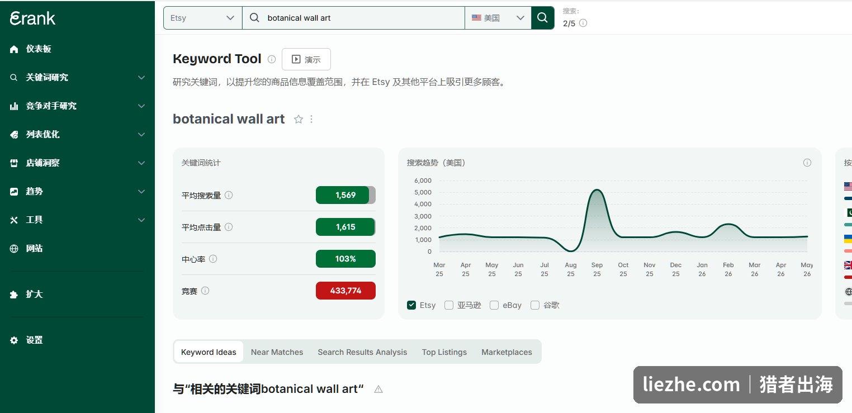Click info icon in 搜索趋势 chart corner
The height and width of the screenshot is (413, 852).
[x=807, y=163]
